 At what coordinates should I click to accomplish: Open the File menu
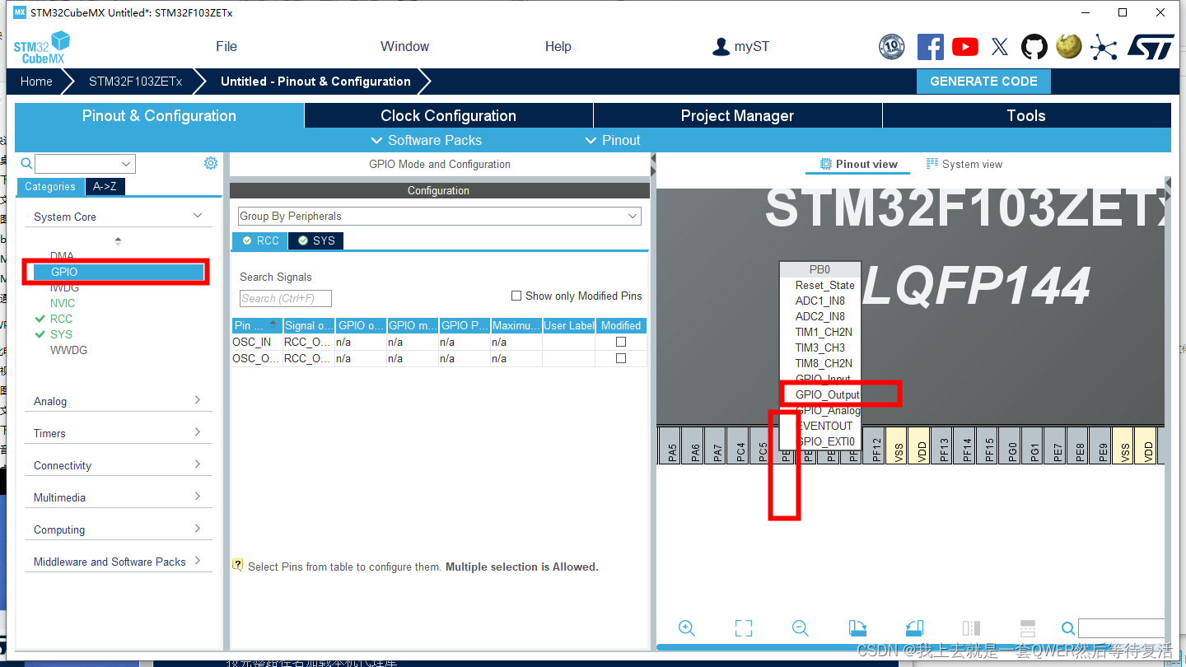click(226, 46)
